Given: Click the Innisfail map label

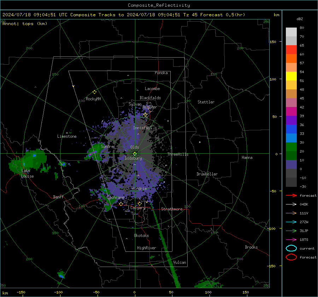Looking at the screenshot, I should pos(142,128).
